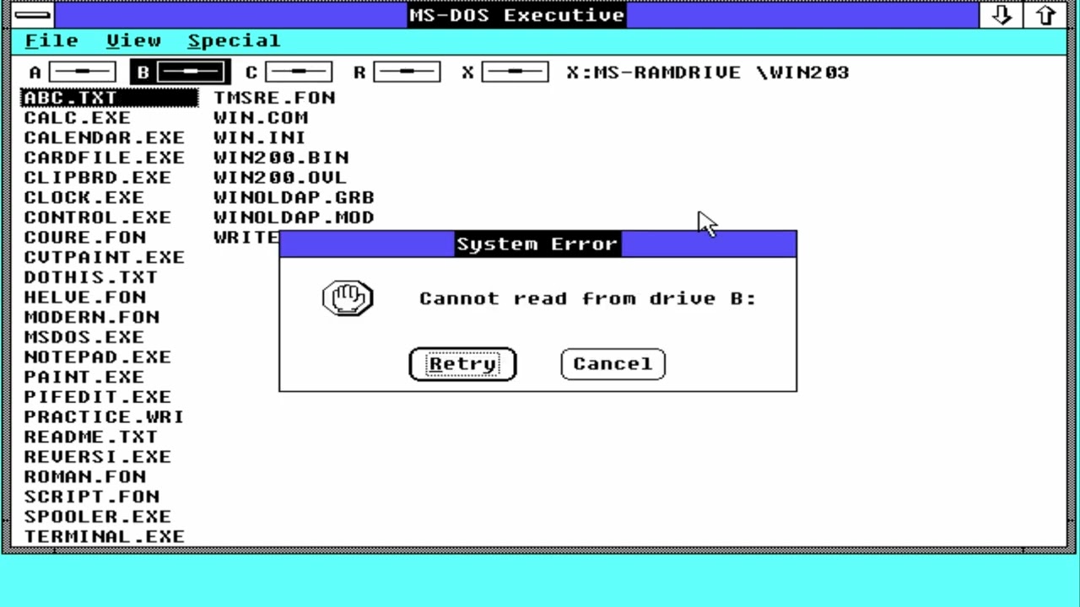The height and width of the screenshot is (607, 1080).
Task: Select PRACTICE.WRI file
Action: tap(104, 417)
